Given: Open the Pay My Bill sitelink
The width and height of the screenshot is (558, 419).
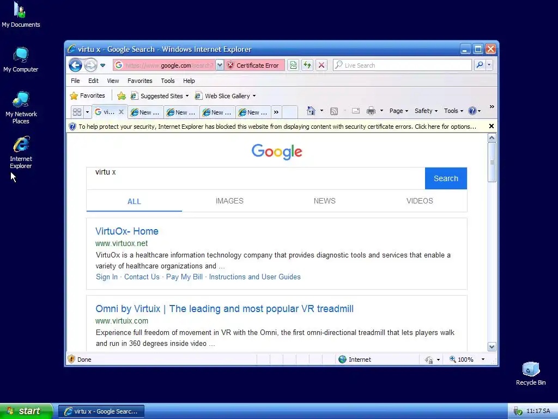Looking at the screenshot, I should click(x=184, y=277).
